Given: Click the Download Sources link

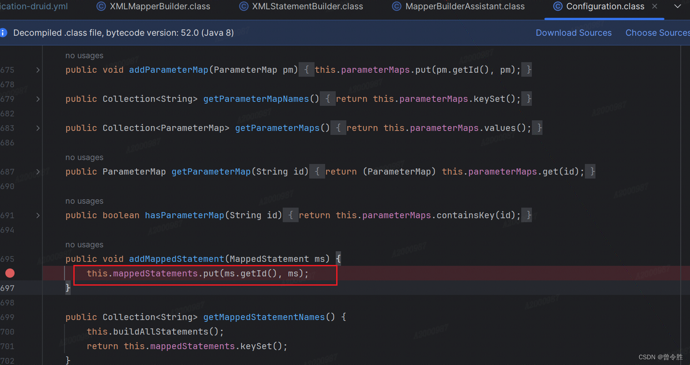Looking at the screenshot, I should (x=573, y=33).
